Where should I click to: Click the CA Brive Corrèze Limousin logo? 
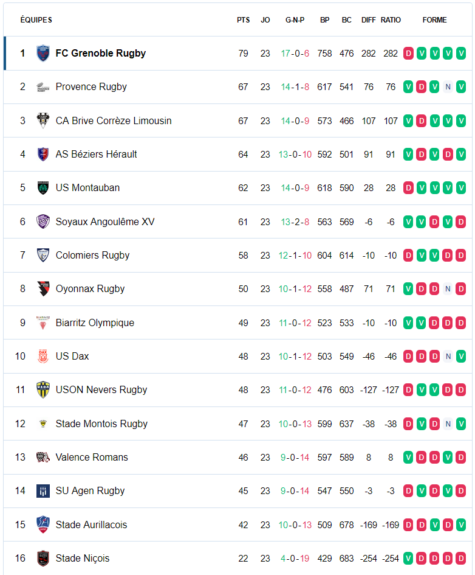[x=43, y=120]
